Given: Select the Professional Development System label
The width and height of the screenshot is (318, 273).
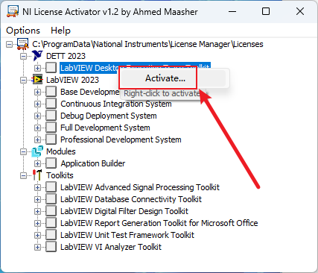Looking at the screenshot, I should 121,139.
